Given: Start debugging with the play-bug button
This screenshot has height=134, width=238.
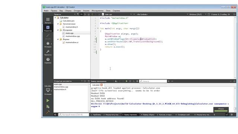Looking at the screenshot, I should point(48,106).
